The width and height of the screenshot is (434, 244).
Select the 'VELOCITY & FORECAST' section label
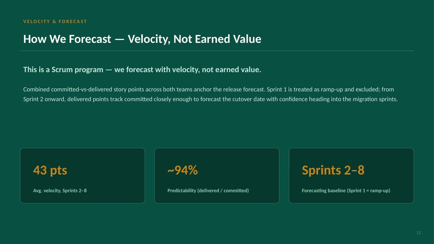(55, 22)
